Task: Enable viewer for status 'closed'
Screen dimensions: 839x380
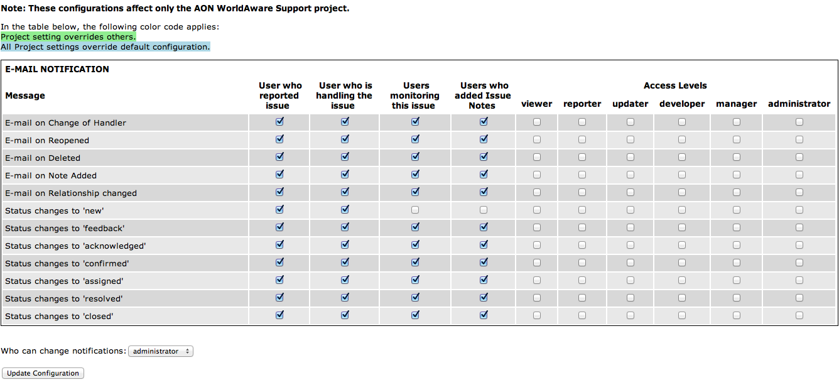Action: pos(537,316)
